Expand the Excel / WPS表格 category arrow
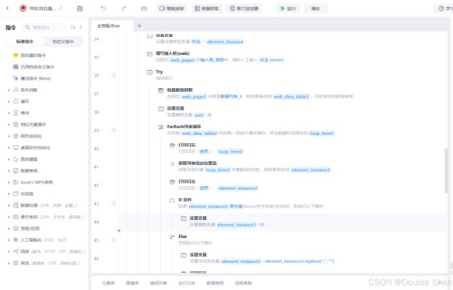453x290 pixels. 8,182
